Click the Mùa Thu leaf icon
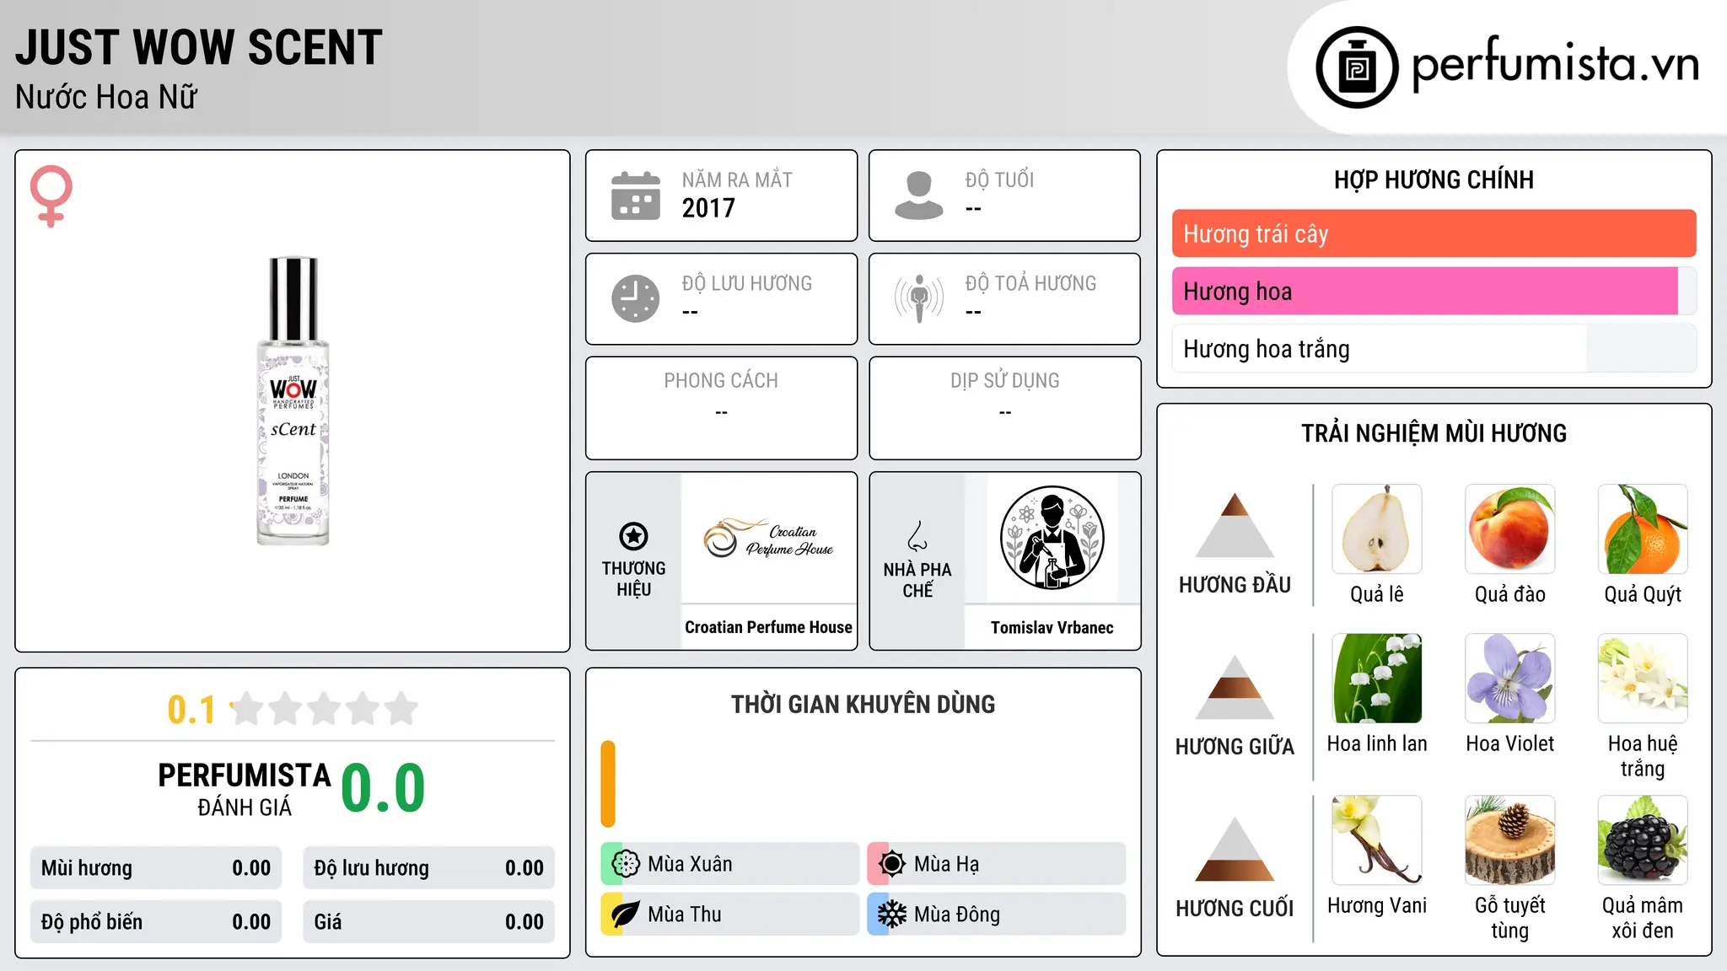Image resolution: width=1727 pixels, height=971 pixels. (626, 915)
